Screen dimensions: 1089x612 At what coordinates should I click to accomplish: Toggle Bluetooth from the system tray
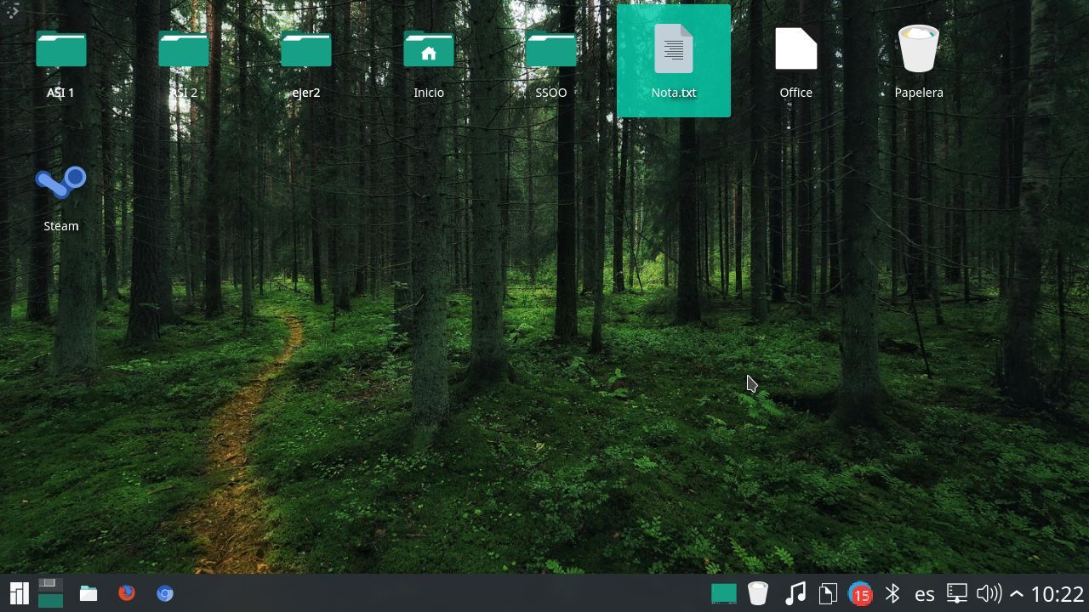[x=892, y=593]
